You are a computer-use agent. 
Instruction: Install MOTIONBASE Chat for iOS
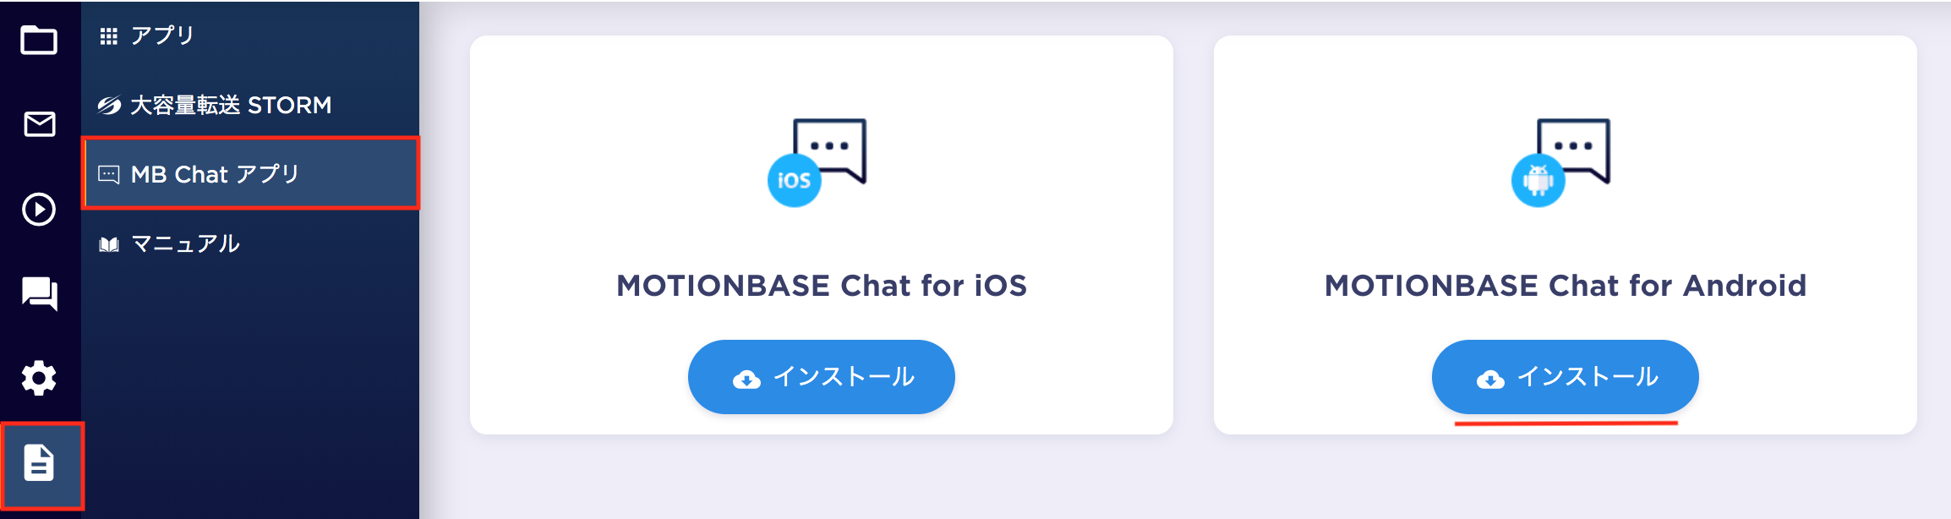click(822, 377)
